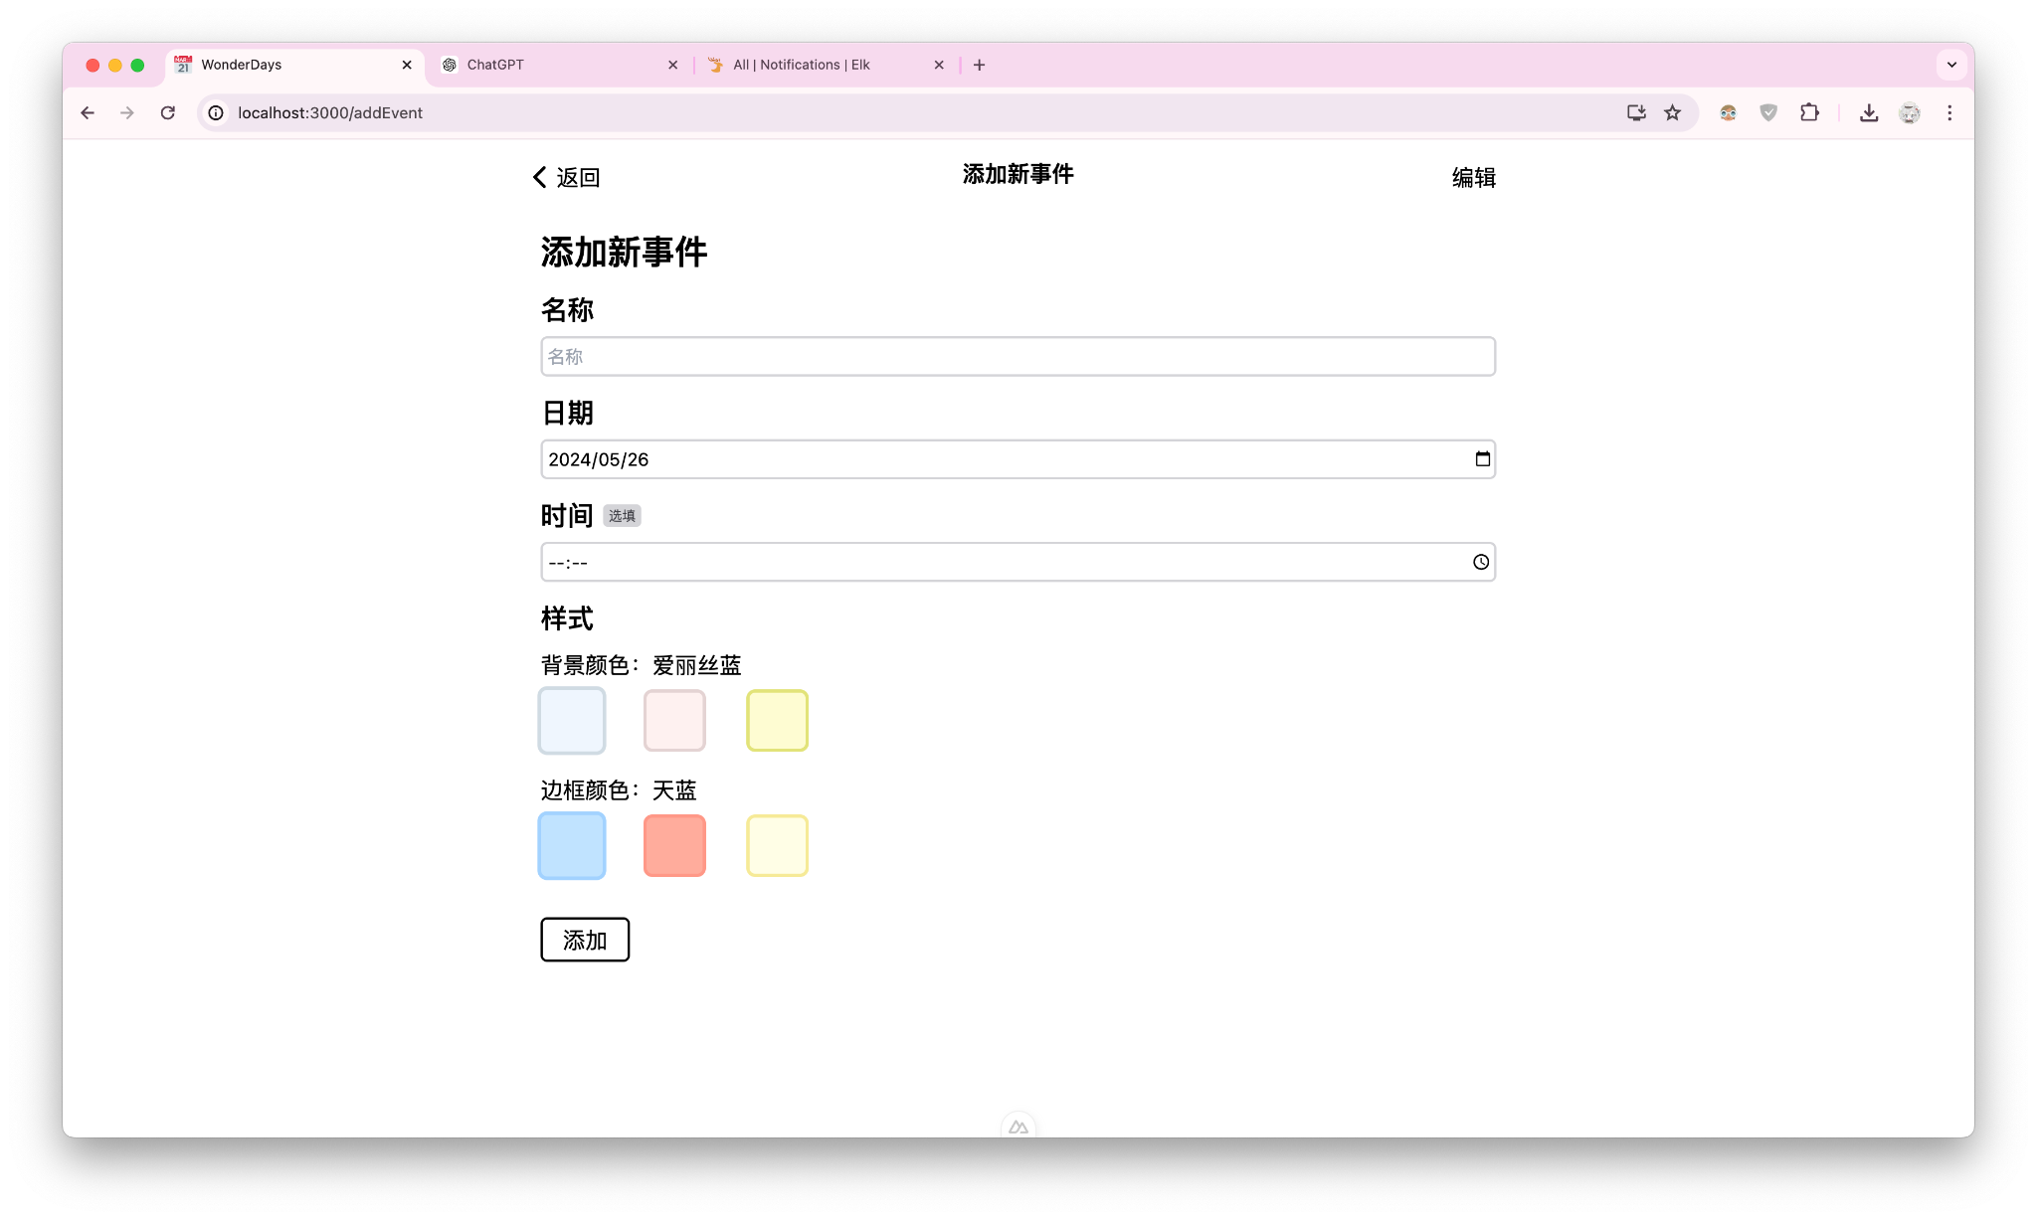2037x1220 pixels.
Task: Click the browser profile avatar icon
Action: point(1909,112)
